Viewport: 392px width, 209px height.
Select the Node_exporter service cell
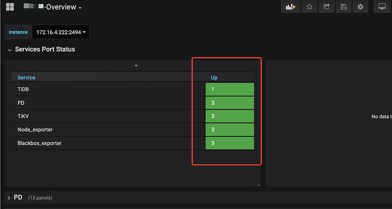[x=35, y=129]
